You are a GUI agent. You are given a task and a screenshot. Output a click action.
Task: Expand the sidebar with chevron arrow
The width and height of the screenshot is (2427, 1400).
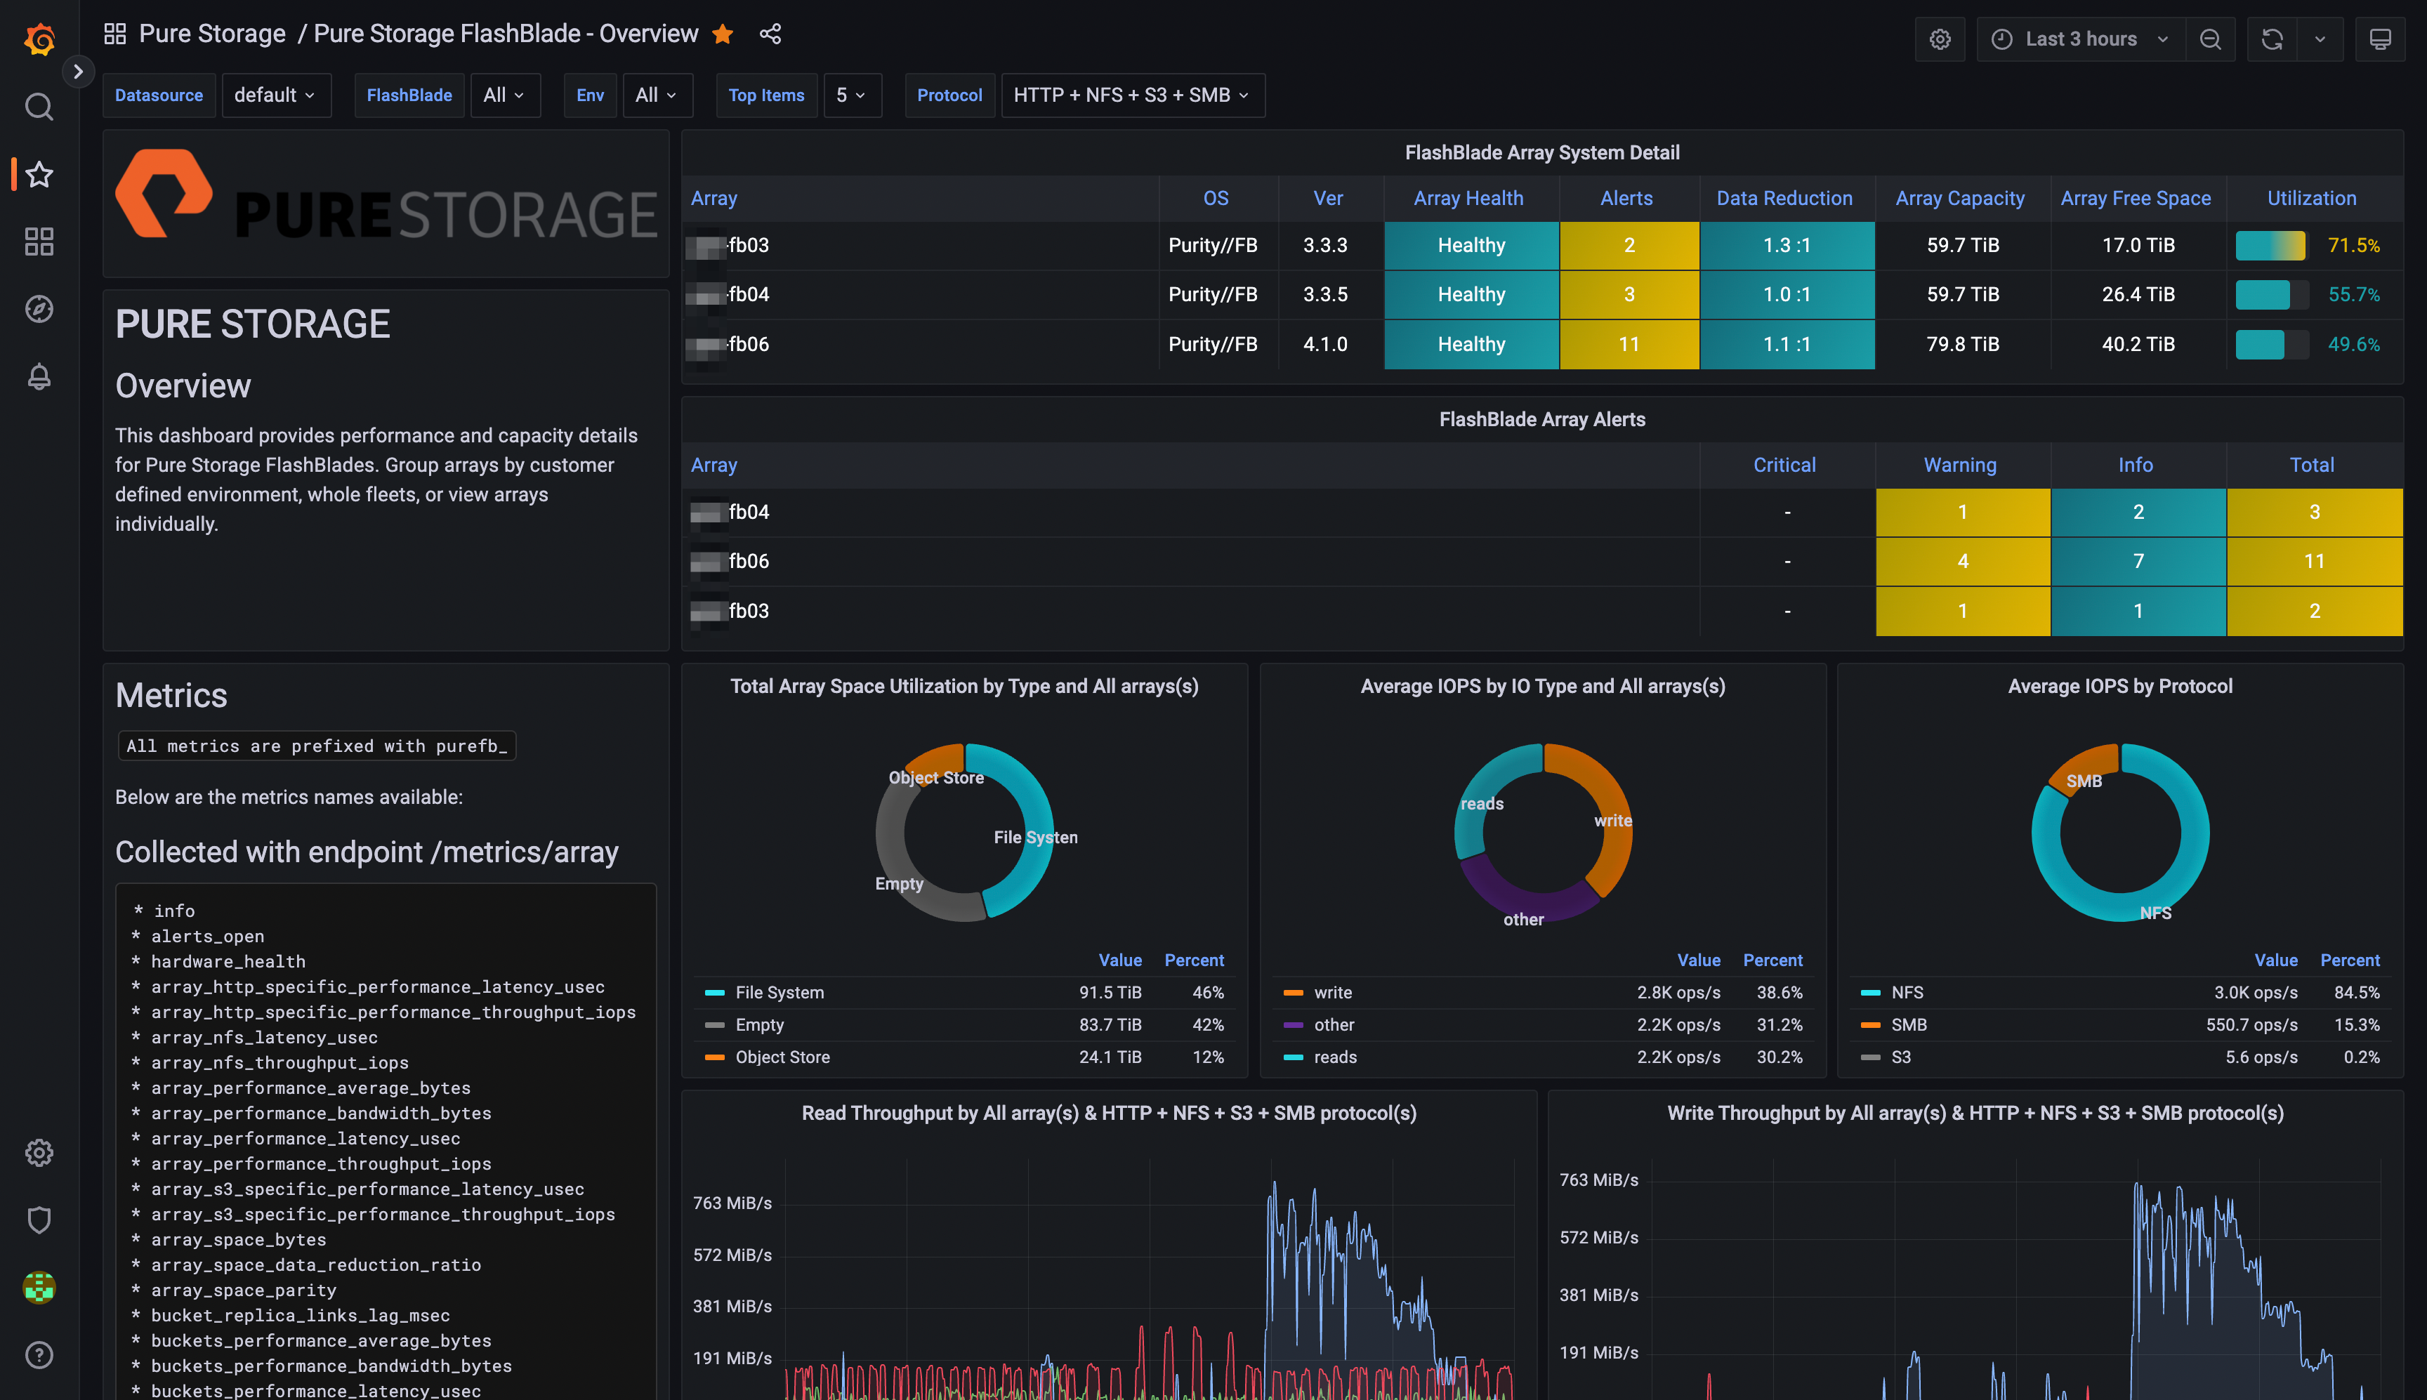79,71
